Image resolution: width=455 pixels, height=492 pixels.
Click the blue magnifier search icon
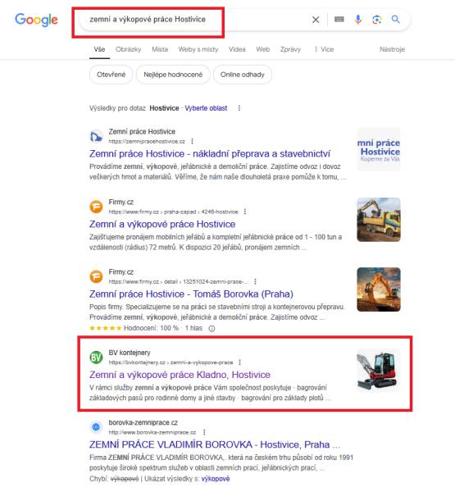tap(396, 20)
